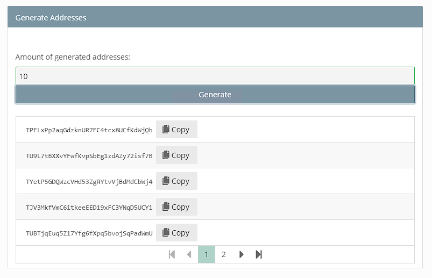The image size is (432, 278).
Task: Click the Generate button
Action: pyautogui.click(x=215, y=95)
